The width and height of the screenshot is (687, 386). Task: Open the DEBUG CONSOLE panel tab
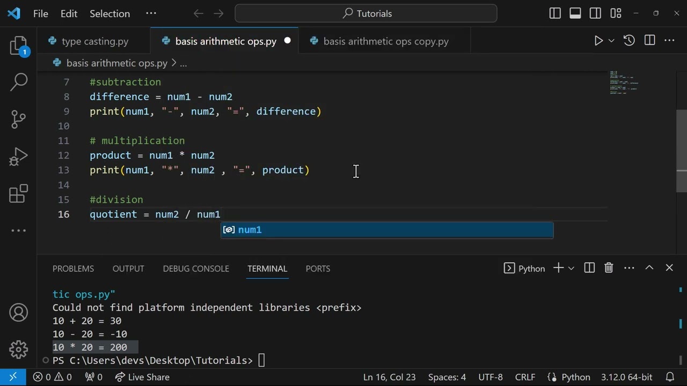click(196, 269)
